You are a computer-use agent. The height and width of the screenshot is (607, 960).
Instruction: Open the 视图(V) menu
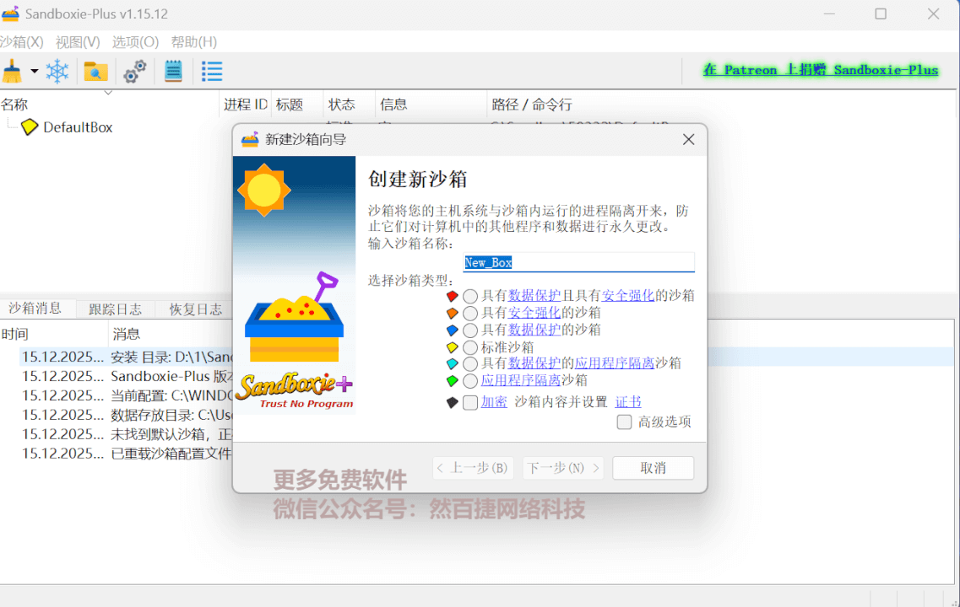coord(77,40)
